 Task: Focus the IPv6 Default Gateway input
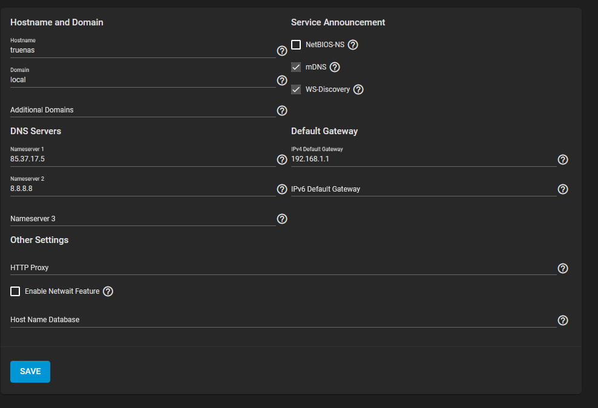coord(424,189)
